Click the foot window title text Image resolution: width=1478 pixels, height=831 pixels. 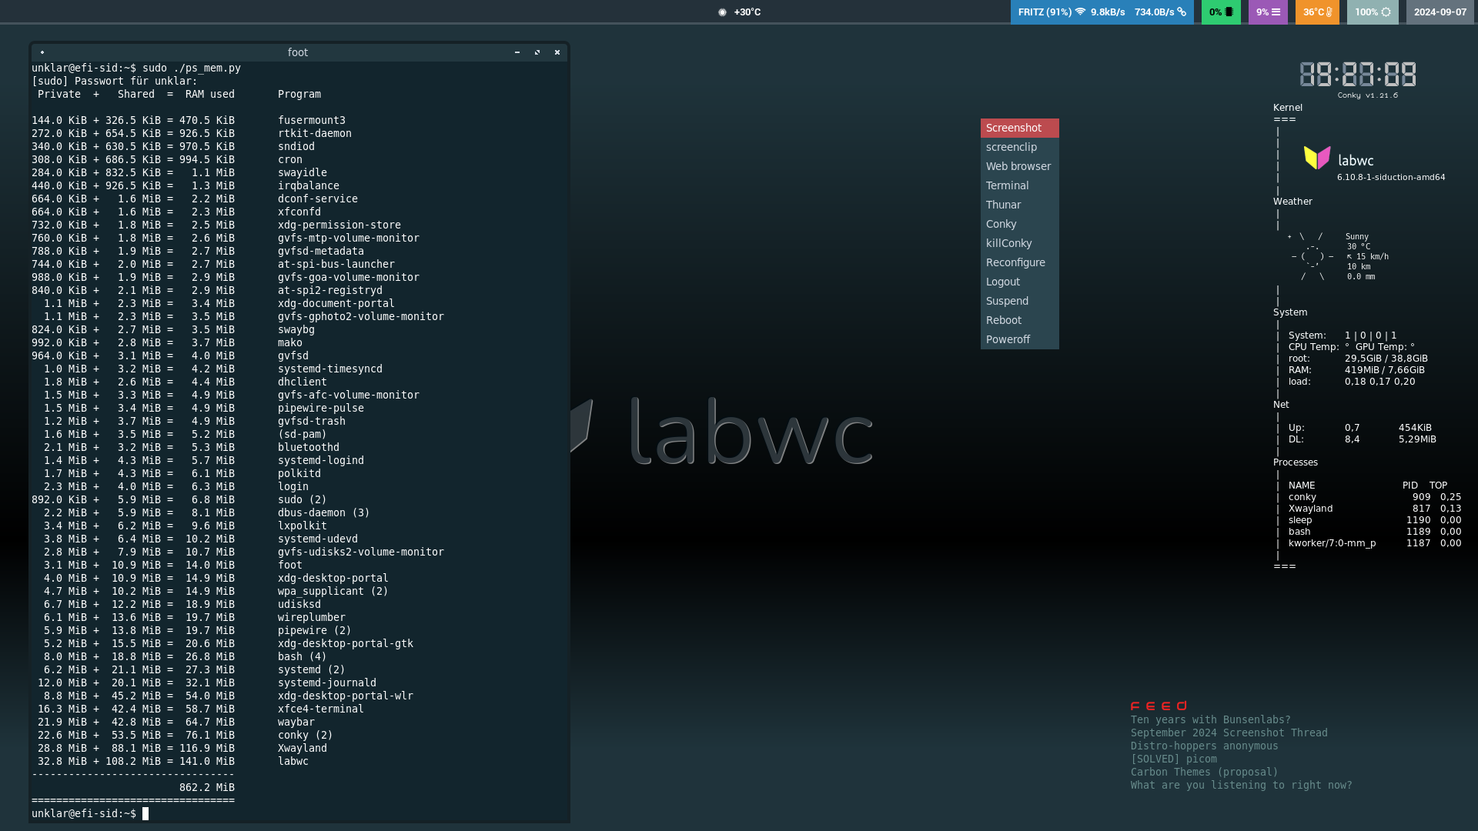[x=298, y=52]
